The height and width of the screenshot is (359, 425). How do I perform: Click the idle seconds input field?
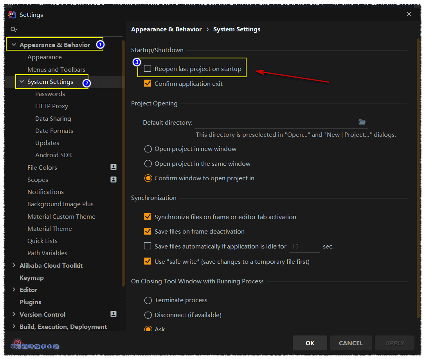pos(304,246)
